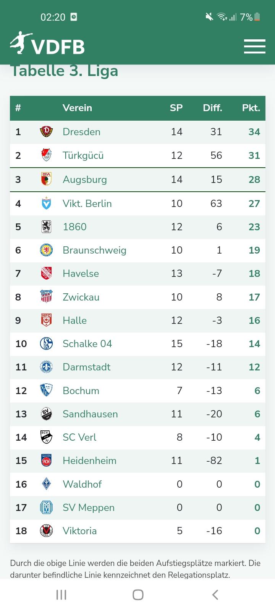The image size is (275, 611).
Task: Tap the Viktoria club crest in last row
Action: 46,531
